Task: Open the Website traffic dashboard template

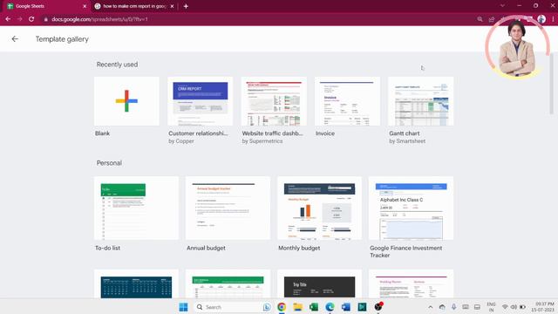Action: tap(274, 101)
